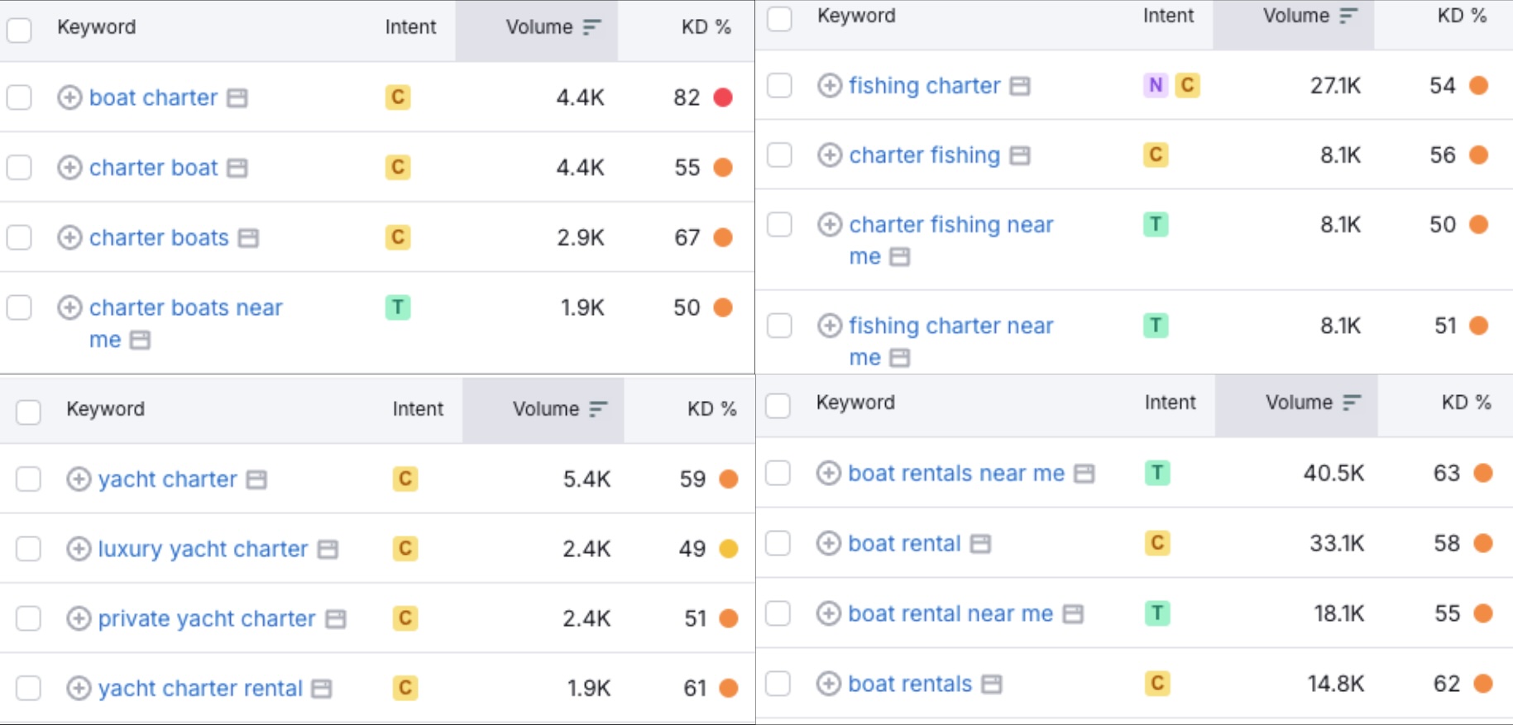Screen dimensions: 1513x725
Task: Click the 27.1K volume value
Action: 1335,85
